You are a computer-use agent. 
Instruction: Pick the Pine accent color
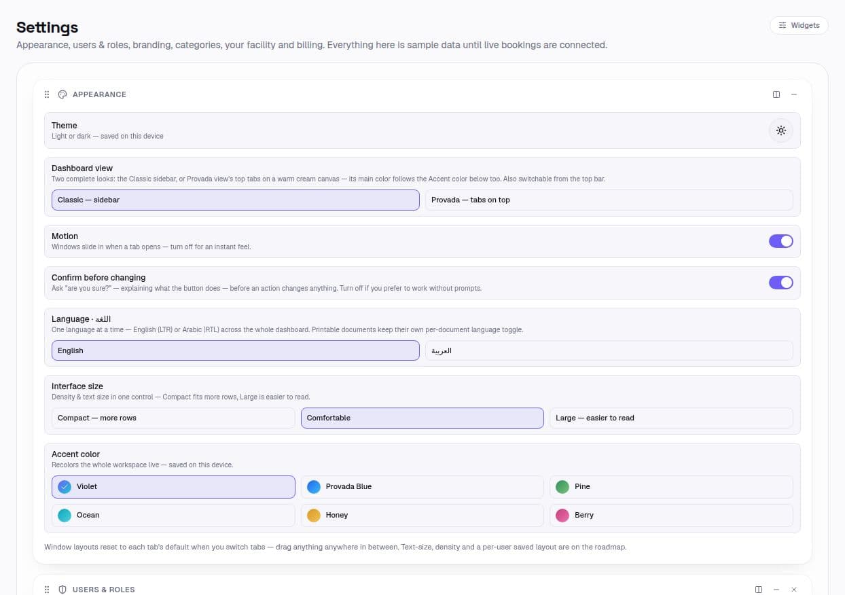point(671,487)
